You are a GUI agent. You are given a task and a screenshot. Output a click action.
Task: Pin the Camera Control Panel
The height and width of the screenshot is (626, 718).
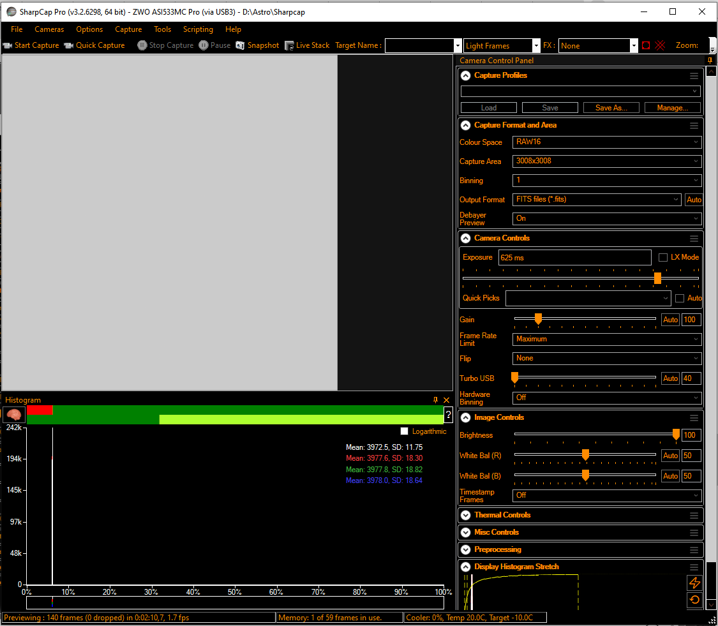tap(710, 60)
